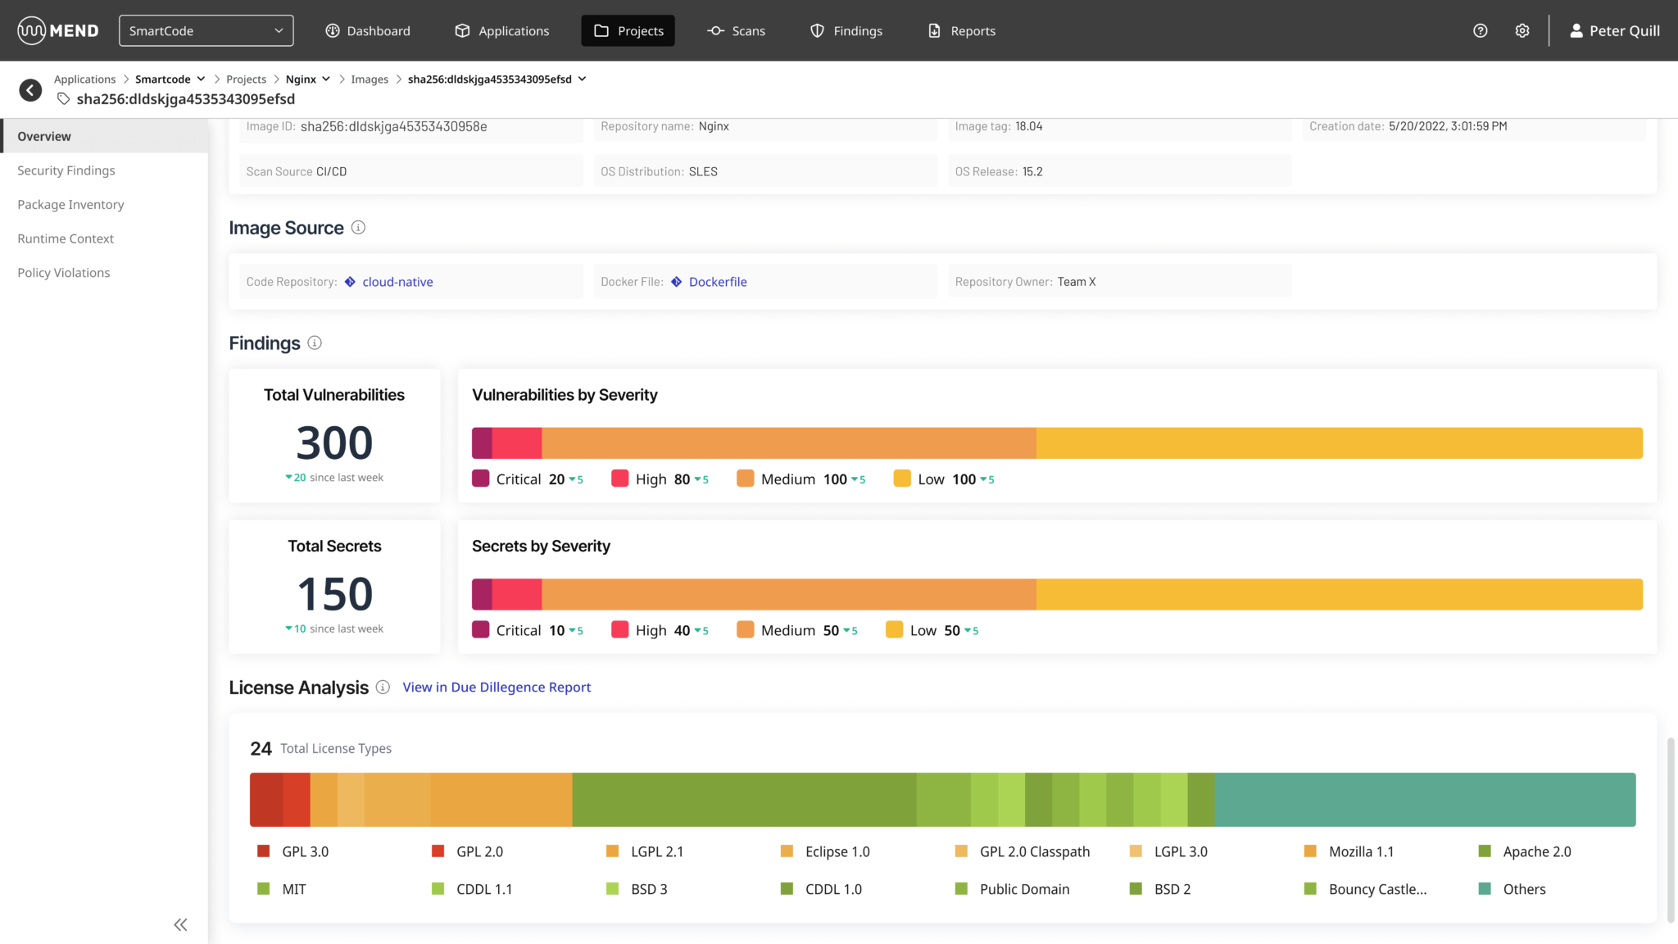Click the Others teal license swatch
This screenshot has width=1678, height=944.
[x=1484, y=889]
